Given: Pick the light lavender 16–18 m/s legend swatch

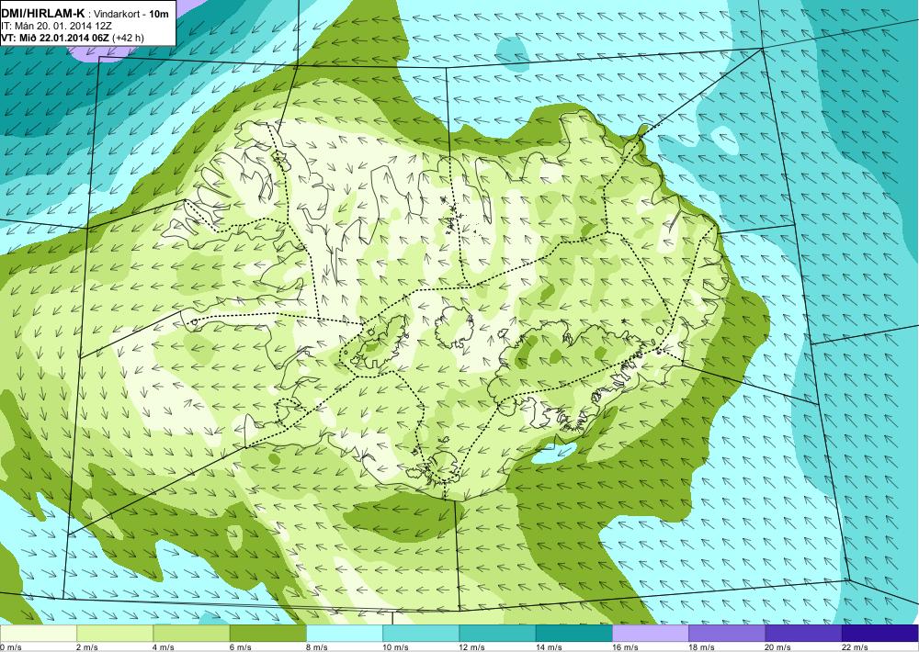Looking at the screenshot, I should [x=651, y=634].
